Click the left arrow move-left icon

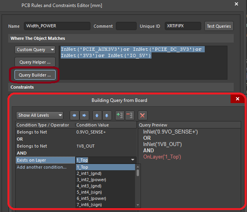click(74, 115)
